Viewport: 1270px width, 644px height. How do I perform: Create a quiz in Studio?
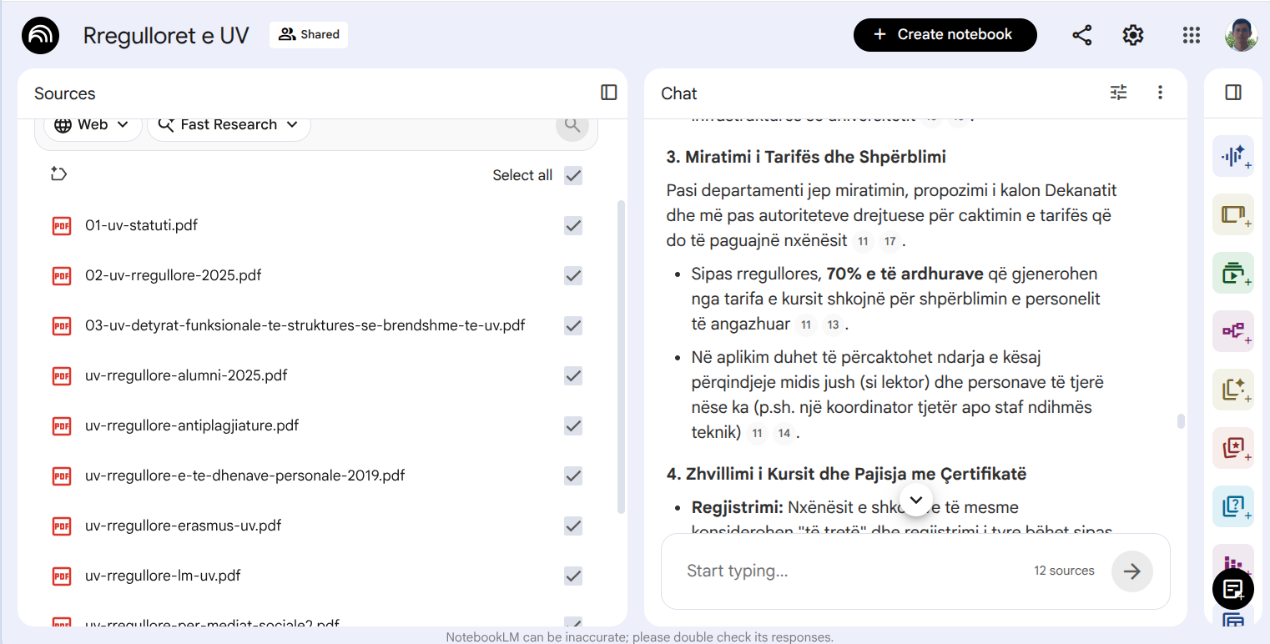[x=1233, y=506]
